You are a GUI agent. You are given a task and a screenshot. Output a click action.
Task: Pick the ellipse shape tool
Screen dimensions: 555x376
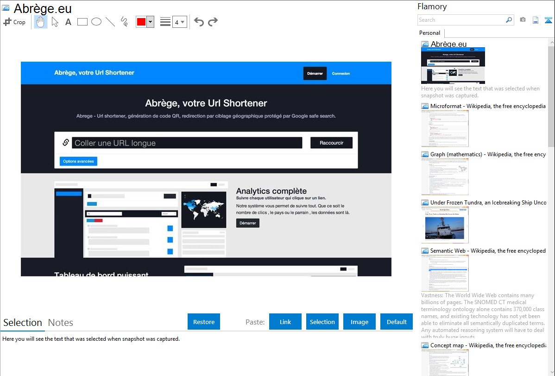(x=96, y=22)
